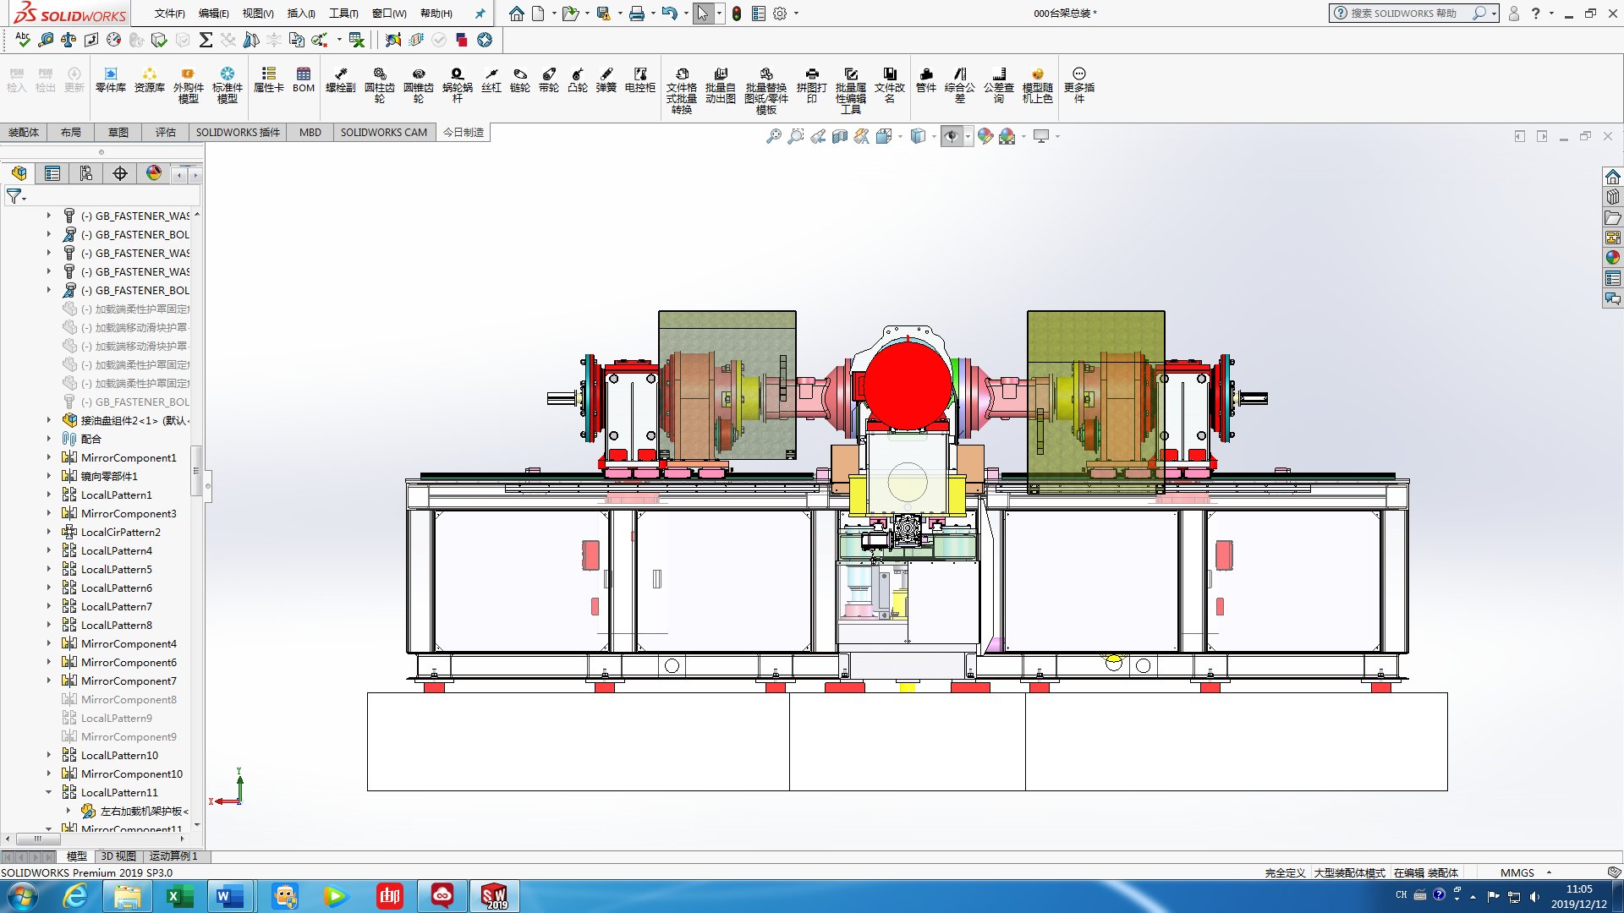Click 批量自动出图 batch drawing button

(x=721, y=85)
